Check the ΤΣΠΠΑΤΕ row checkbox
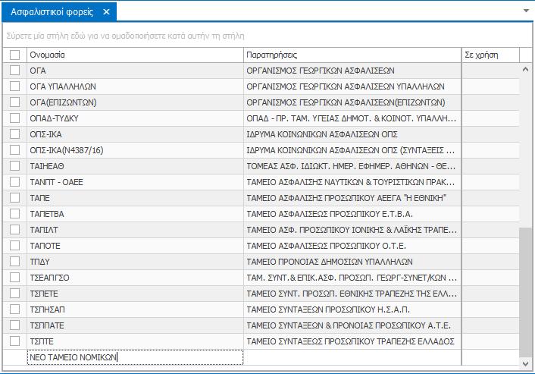The width and height of the screenshot is (535, 374). [14, 325]
